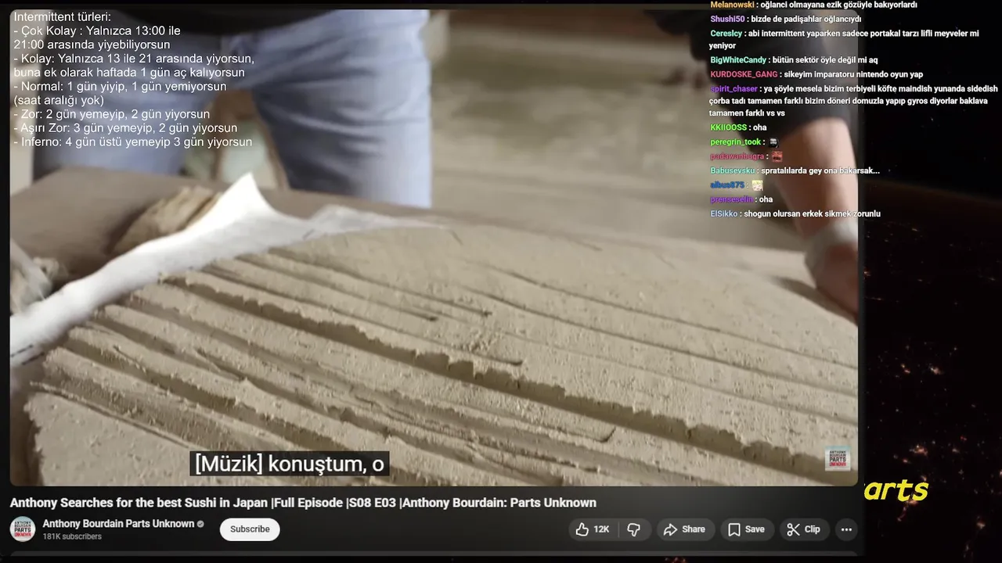The width and height of the screenshot is (1002, 563).
Task: Click Babusevsku username in chat
Action: pyautogui.click(x=733, y=170)
